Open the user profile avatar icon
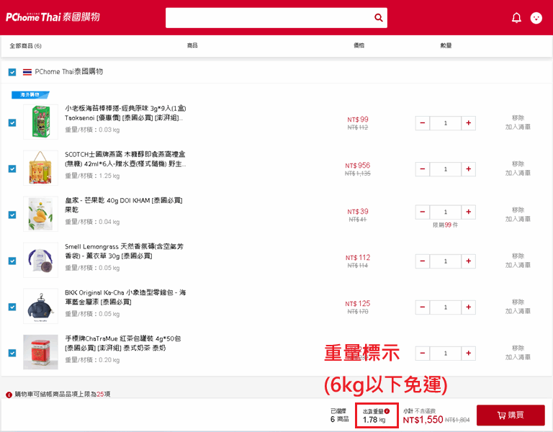Viewport: 553px width, 432px height. 536,18
